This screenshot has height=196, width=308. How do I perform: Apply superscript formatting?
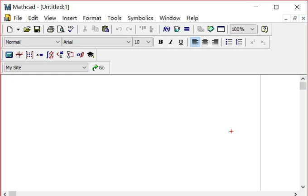(x=253, y=42)
